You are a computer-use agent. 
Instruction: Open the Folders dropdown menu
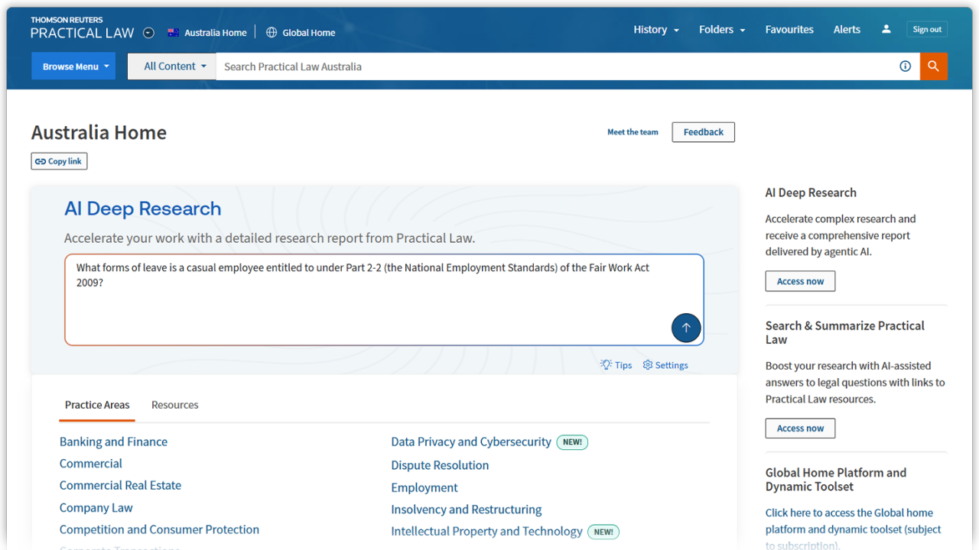(722, 29)
